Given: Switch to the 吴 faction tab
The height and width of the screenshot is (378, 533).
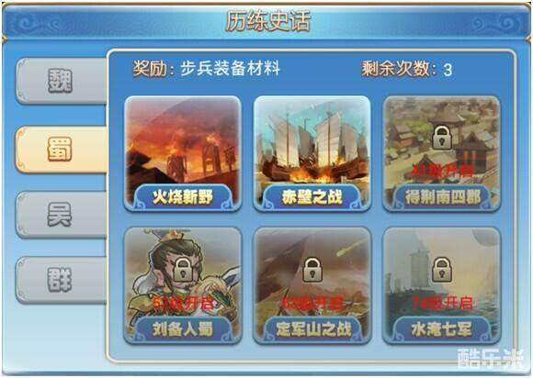Looking at the screenshot, I should click(x=62, y=215).
